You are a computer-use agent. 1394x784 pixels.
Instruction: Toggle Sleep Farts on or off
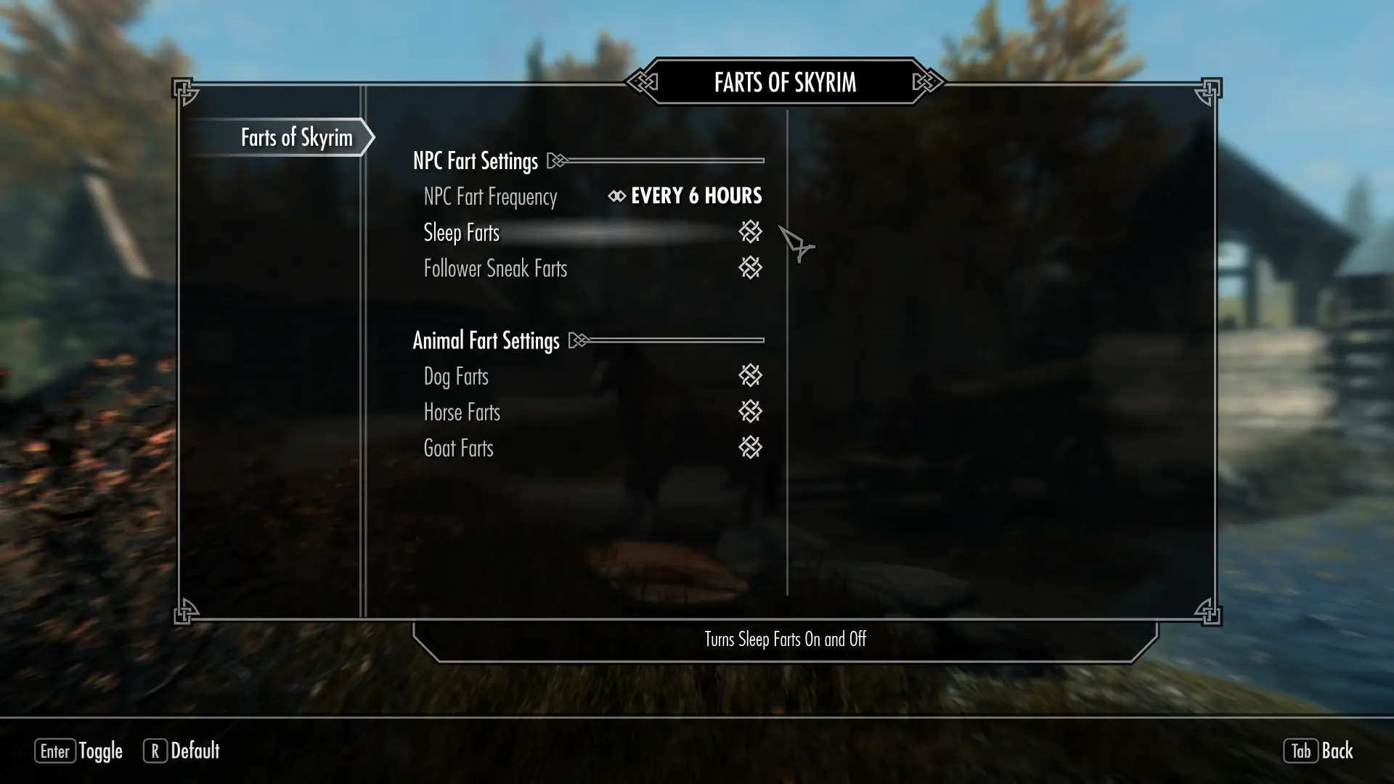[750, 232]
